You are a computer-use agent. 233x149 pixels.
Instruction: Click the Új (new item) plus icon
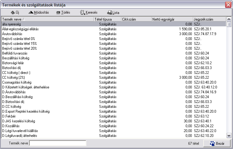[13, 13]
